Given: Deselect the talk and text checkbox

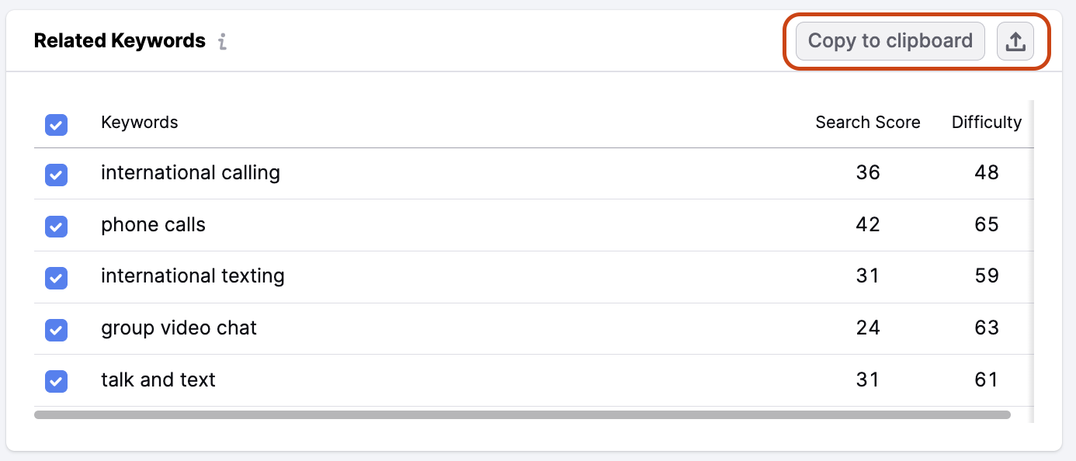Looking at the screenshot, I should (56, 381).
